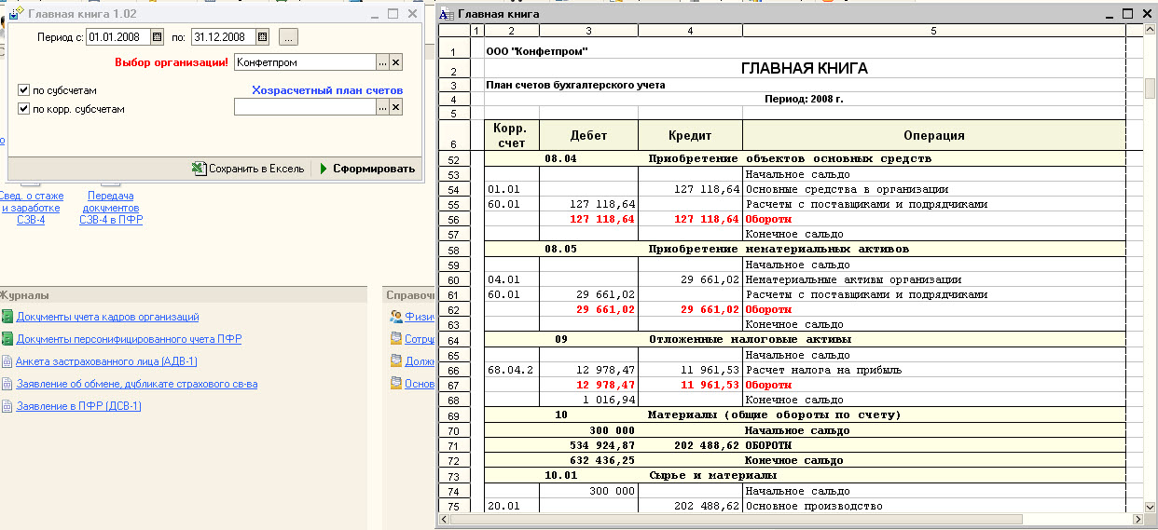Click document icon beside 'Заявление об обмене'
Image resolution: width=1158 pixels, height=530 pixels.
point(7,384)
